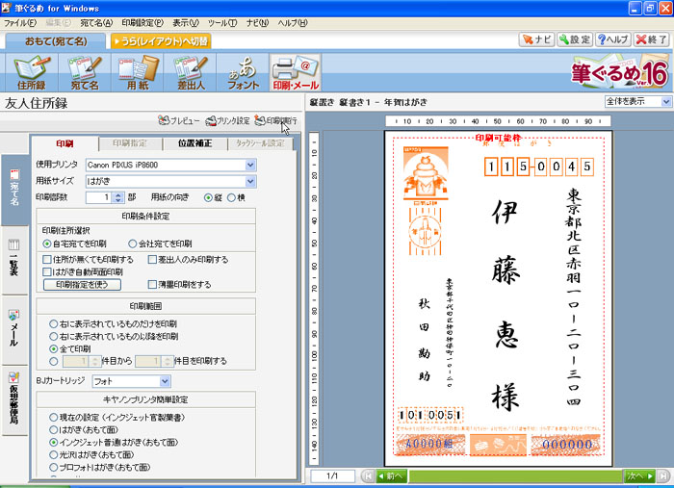Toggle the 薄墨印刷をする checkbox
The image size is (674, 488).
[x=153, y=285]
